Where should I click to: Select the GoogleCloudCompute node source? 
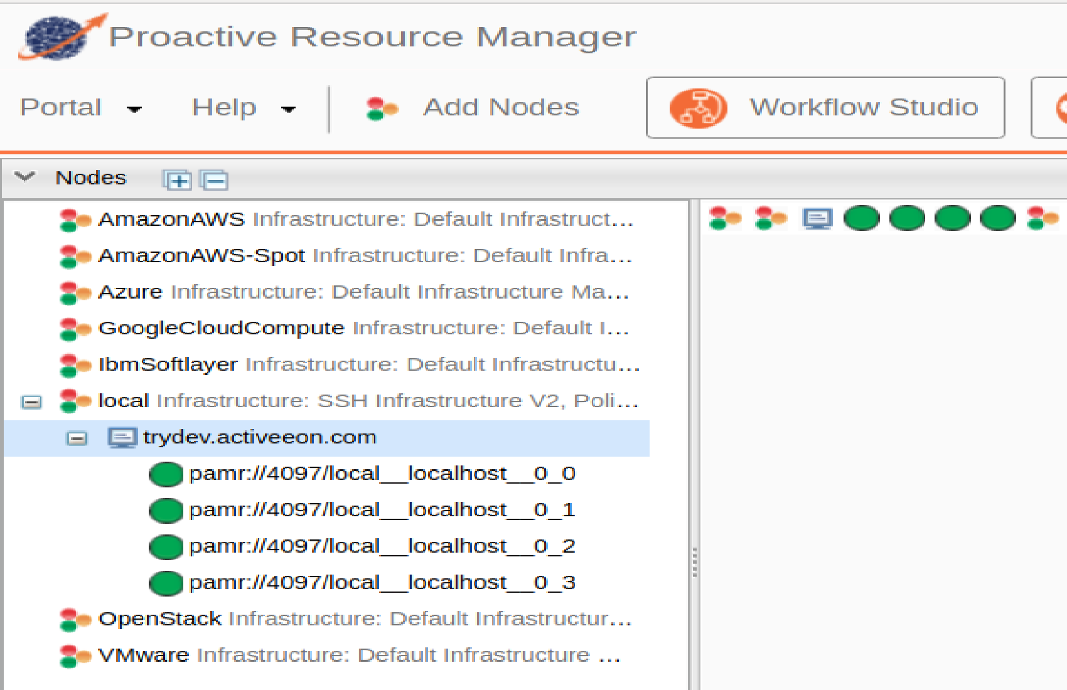pos(326,329)
